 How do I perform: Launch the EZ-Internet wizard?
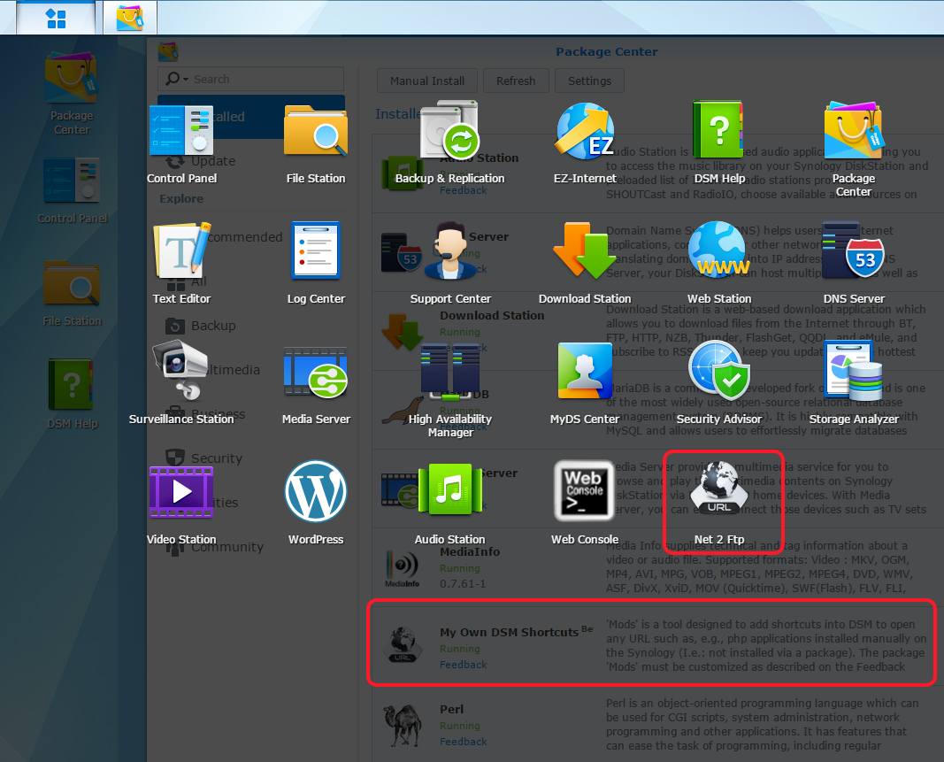pyautogui.click(x=585, y=144)
